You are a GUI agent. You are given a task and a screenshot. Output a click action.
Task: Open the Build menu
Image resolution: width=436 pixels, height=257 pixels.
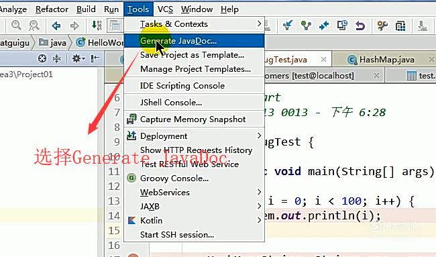86,9
